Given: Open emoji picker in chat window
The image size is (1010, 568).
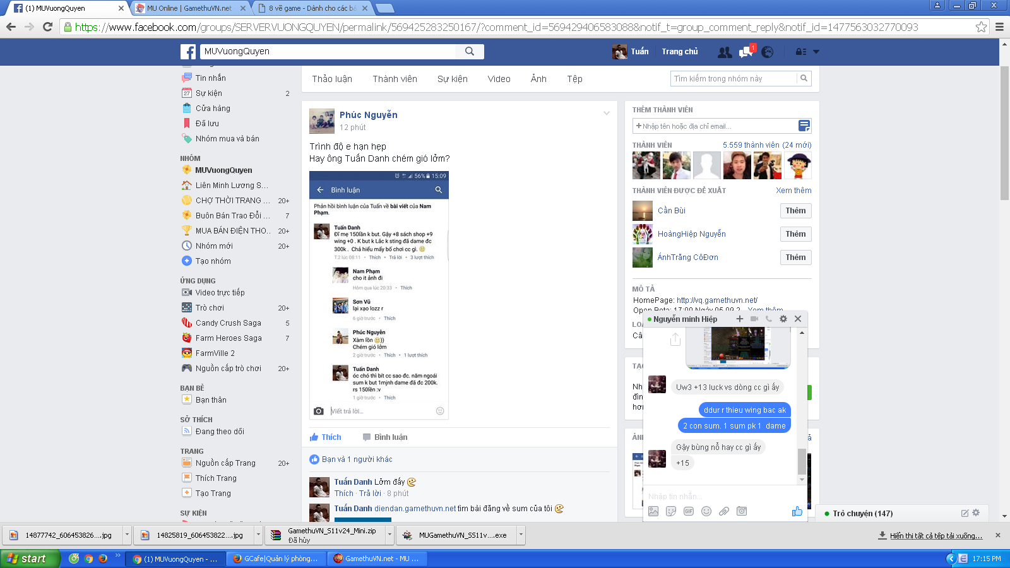Looking at the screenshot, I should [706, 511].
